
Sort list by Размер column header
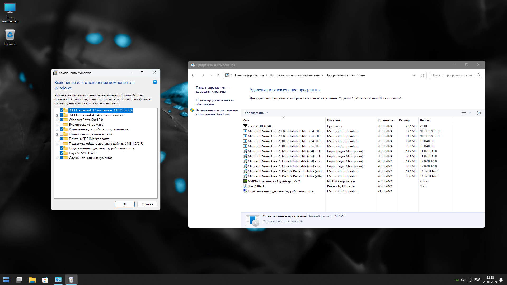(404, 120)
